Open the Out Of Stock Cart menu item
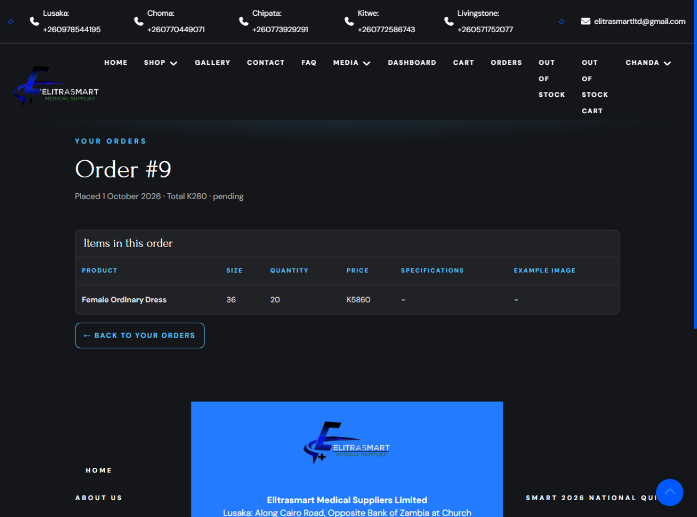The height and width of the screenshot is (517, 697). 595,87
